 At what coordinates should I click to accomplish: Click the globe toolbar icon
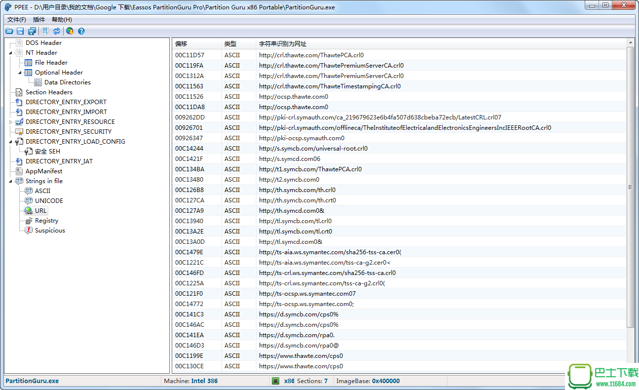pos(70,31)
